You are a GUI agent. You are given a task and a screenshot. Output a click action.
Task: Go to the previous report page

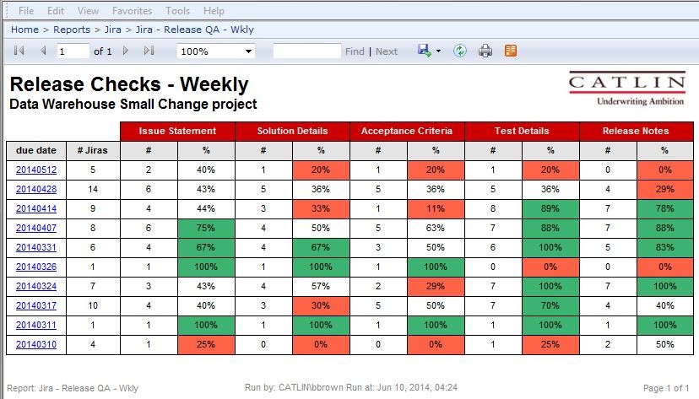(x=43, y=51)
